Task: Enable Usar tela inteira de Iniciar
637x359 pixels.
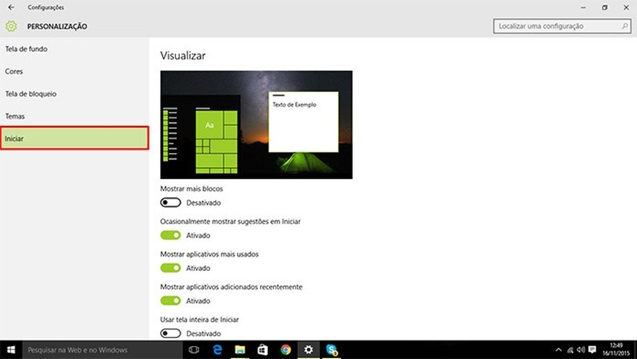Action: (x=171, y=333)
